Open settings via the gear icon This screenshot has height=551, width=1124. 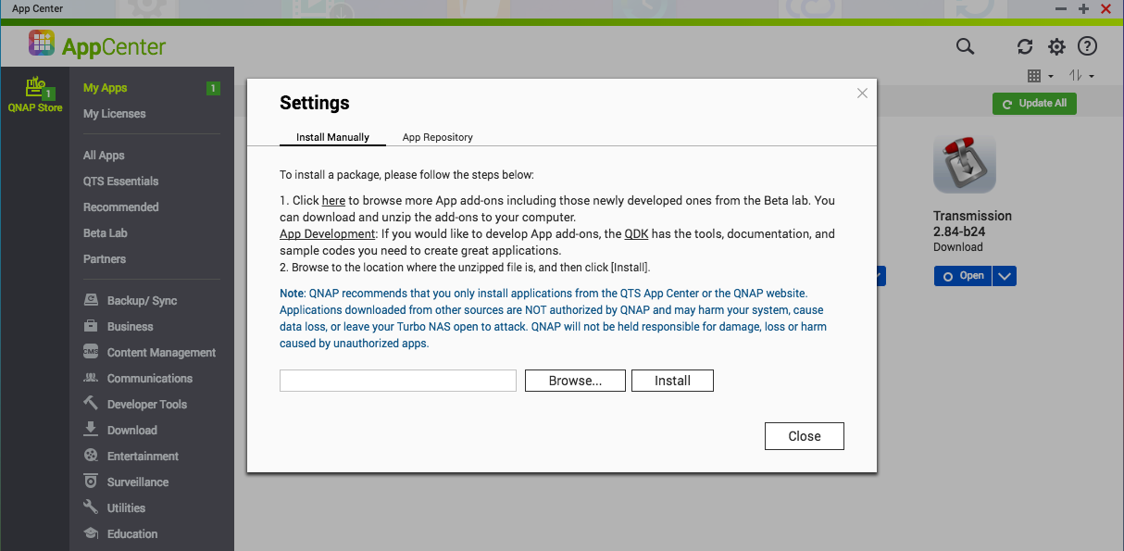1056,46
